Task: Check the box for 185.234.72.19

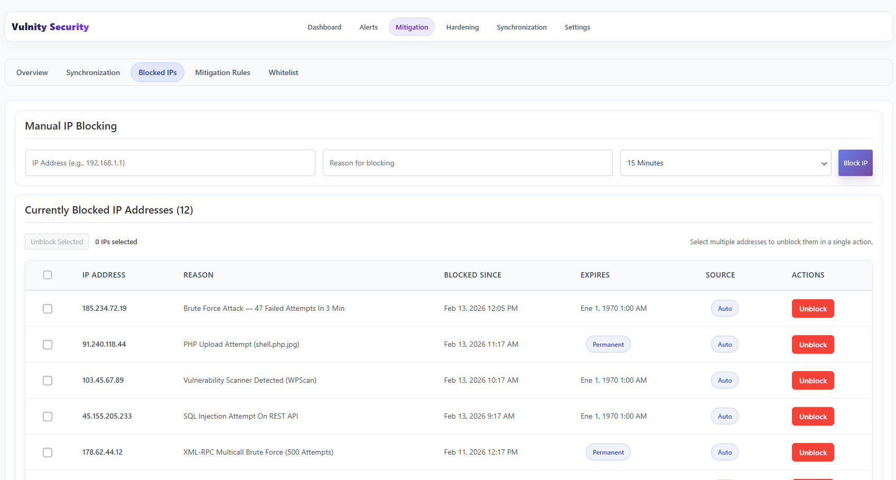Action: tap(48, 309)
